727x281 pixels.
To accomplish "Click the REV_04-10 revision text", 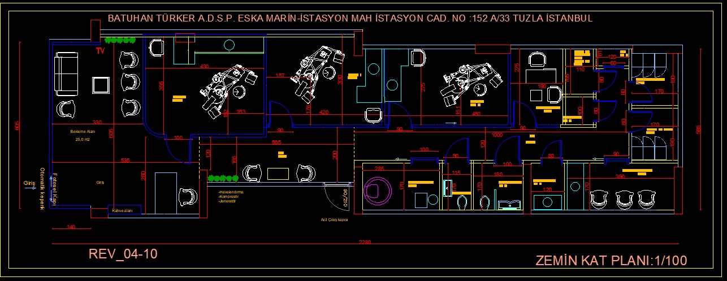I will (x=123, y=254).
